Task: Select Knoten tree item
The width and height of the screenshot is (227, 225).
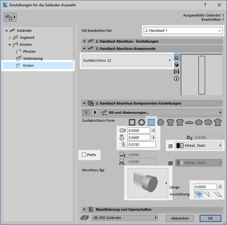Action: 26,44
